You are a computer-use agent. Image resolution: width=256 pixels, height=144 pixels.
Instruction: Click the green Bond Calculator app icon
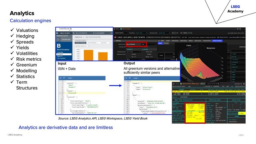(121, 29)
